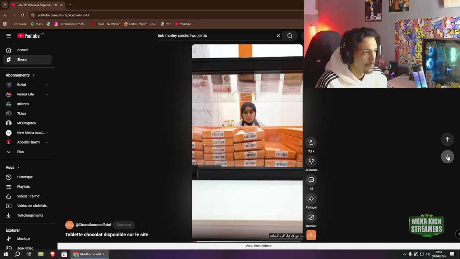Reload the page
This screenshot has height=259, width=460.
click(22, 15)
